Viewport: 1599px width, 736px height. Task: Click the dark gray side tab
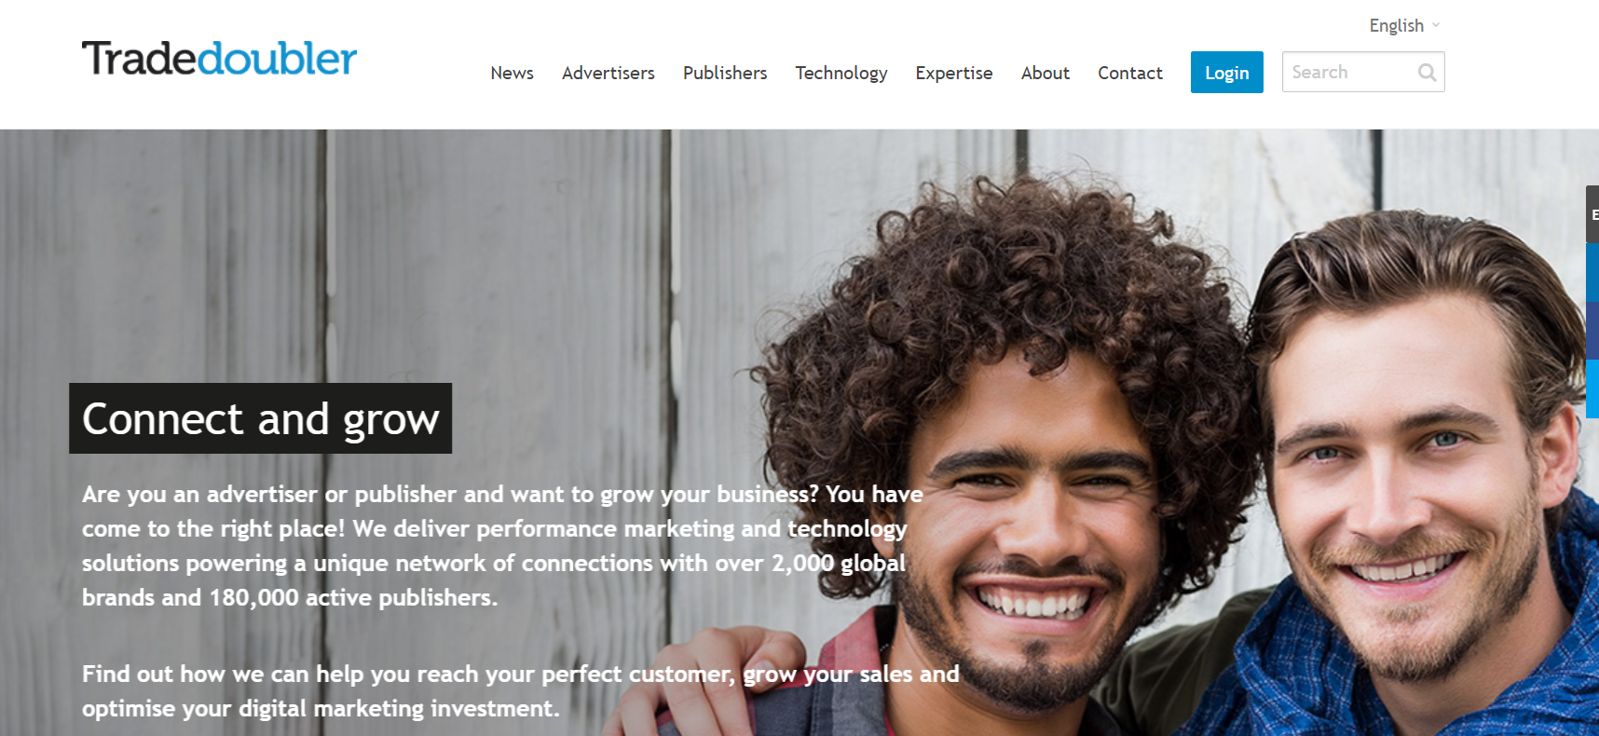(1592, 214)
